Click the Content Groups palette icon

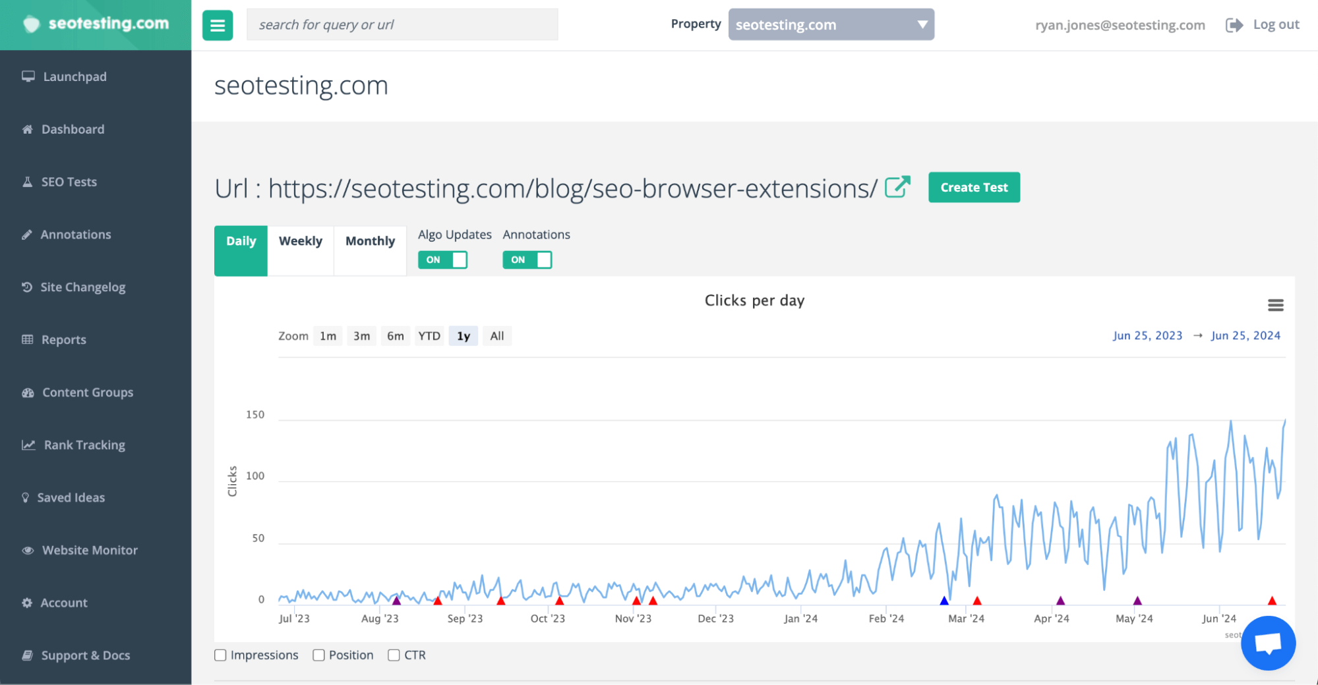tap(28, 393)
